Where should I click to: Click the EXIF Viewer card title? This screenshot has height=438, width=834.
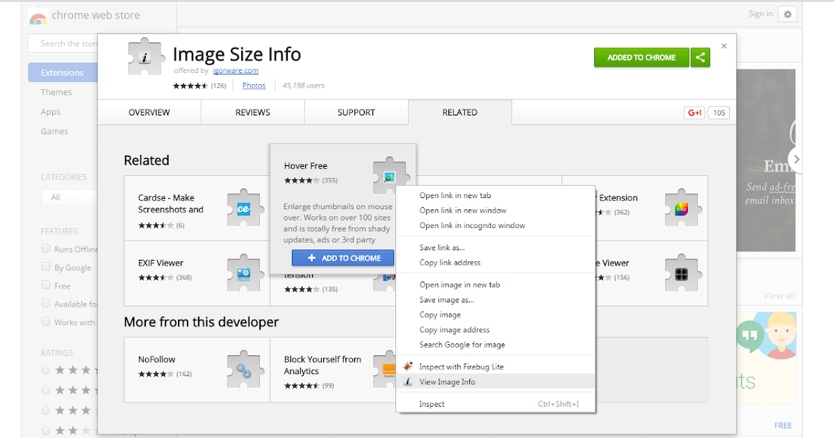point(161,263)
